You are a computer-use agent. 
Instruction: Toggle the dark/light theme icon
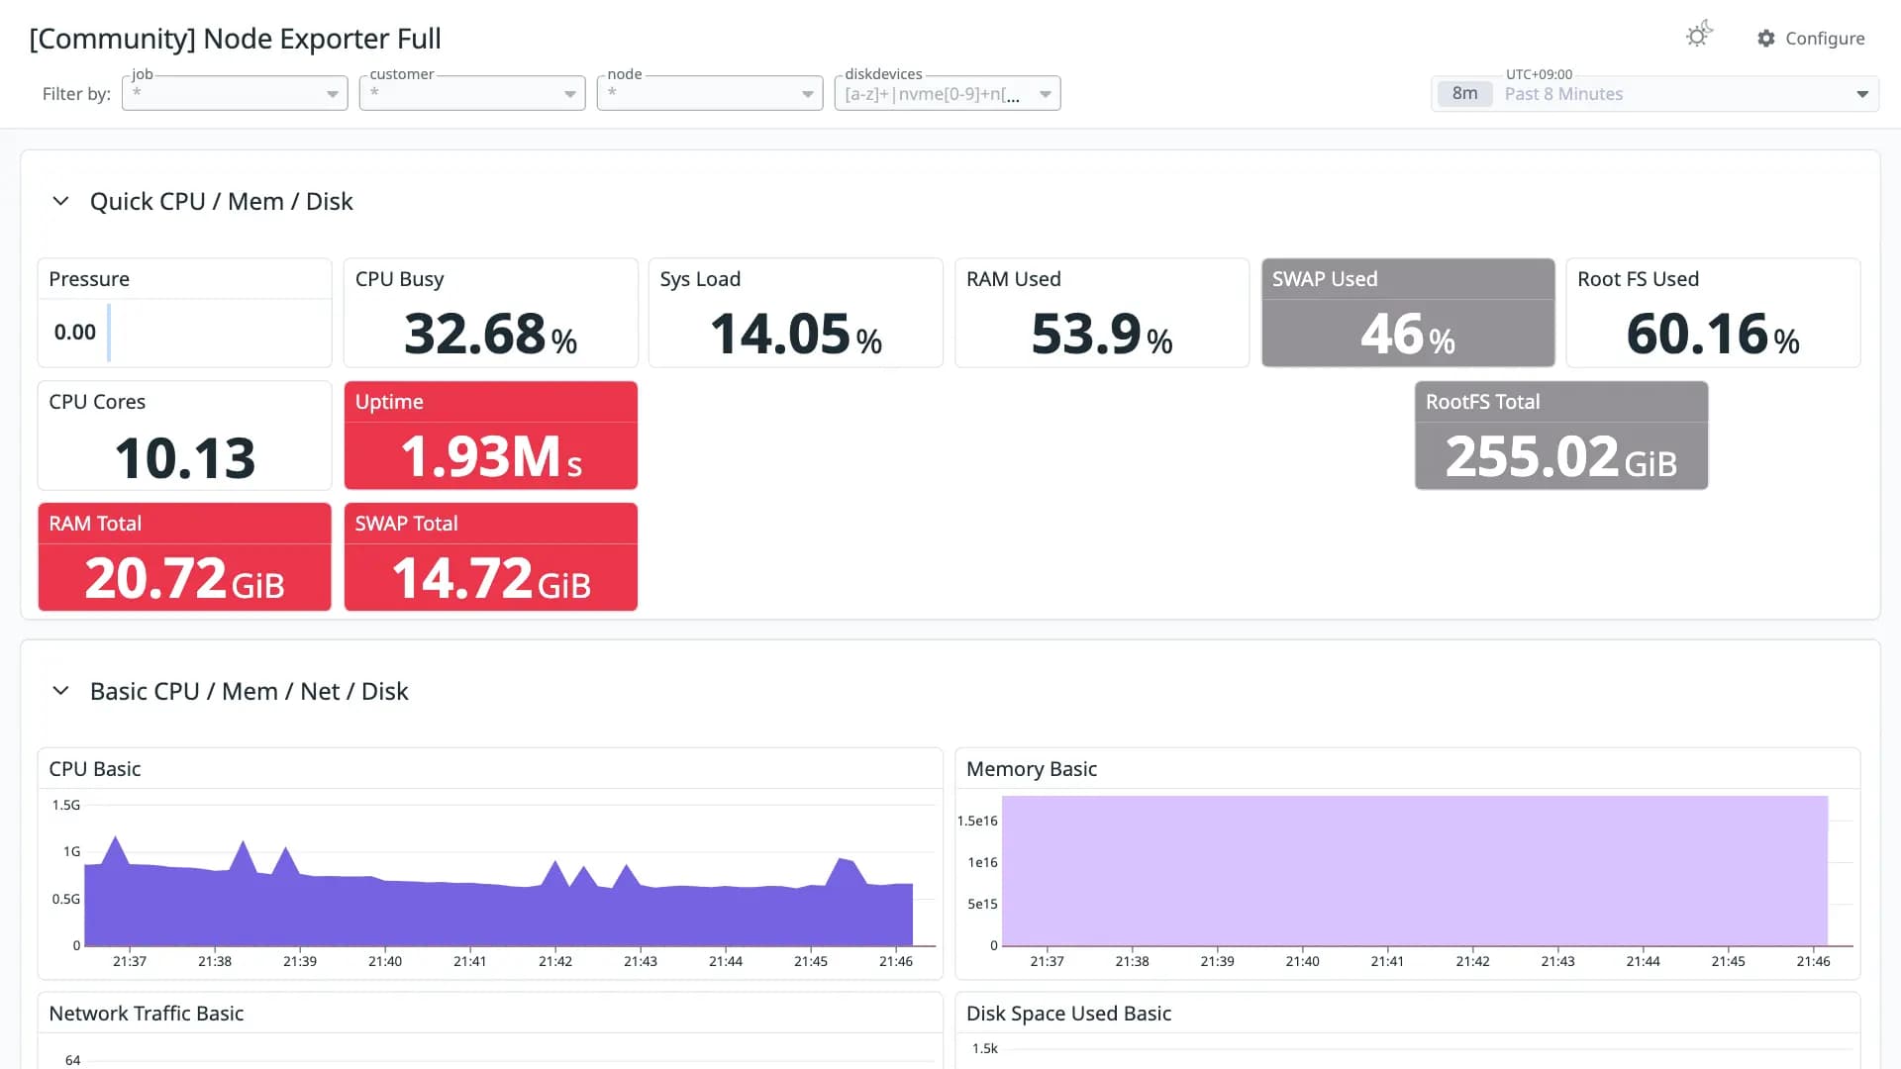pos(1699,36)
